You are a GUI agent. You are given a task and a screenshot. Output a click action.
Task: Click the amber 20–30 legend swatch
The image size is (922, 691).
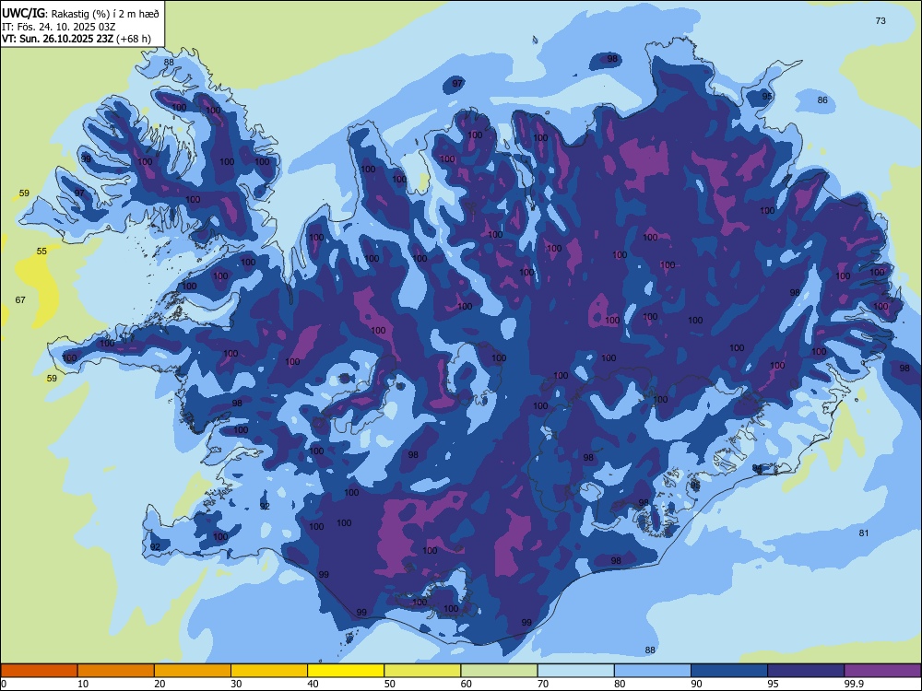(x=193, y=671)
